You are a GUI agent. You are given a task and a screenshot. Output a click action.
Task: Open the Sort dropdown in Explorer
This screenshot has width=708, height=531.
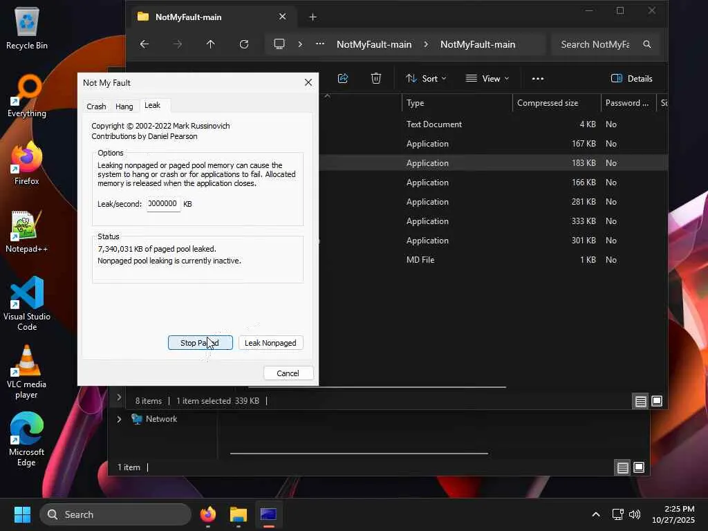(x=426, y=79)
